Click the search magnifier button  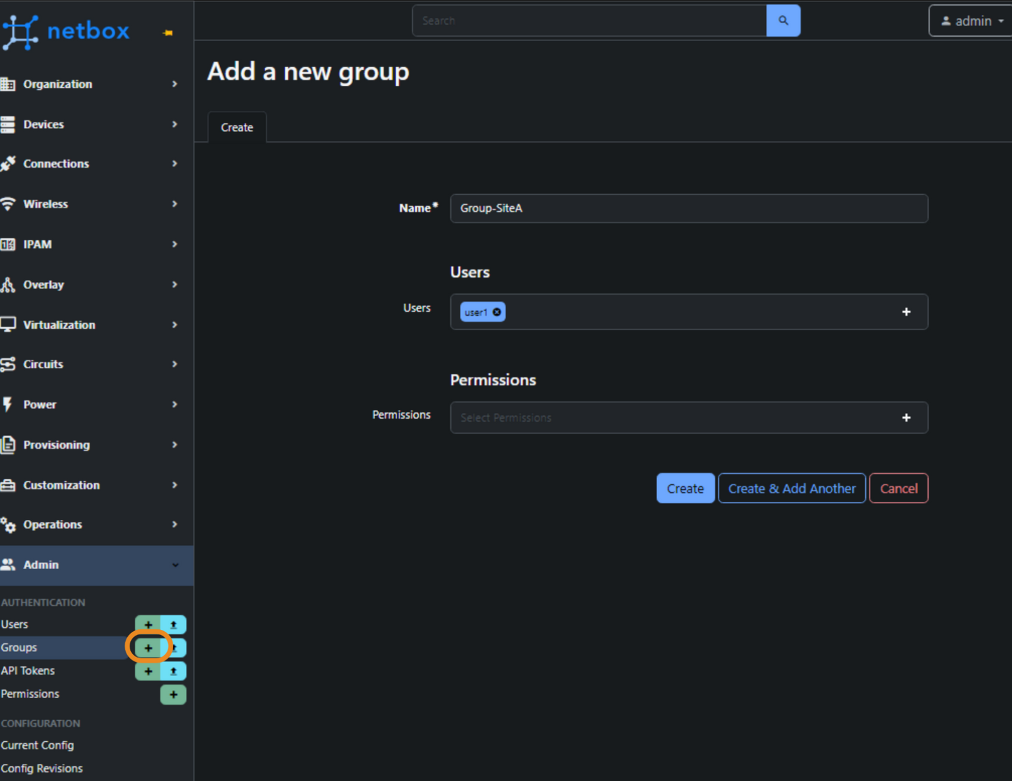tap(783, 20)
